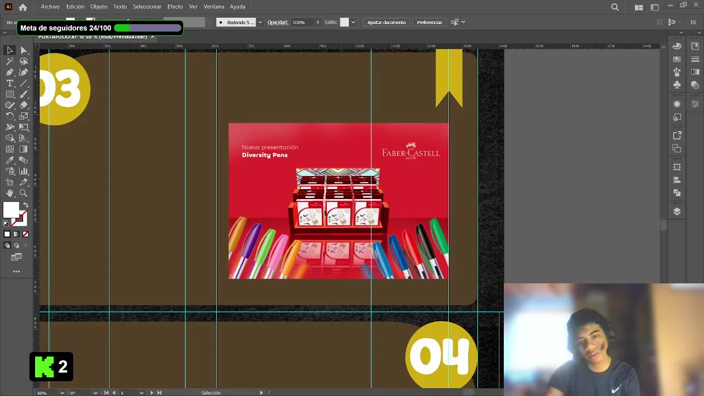The image size is (704, 396).
Task: Open the Objeto menu
Action: coord(99,7)
